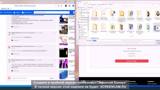Click Этот компьютер in the breadcrumb path

[x=92, y=4]
